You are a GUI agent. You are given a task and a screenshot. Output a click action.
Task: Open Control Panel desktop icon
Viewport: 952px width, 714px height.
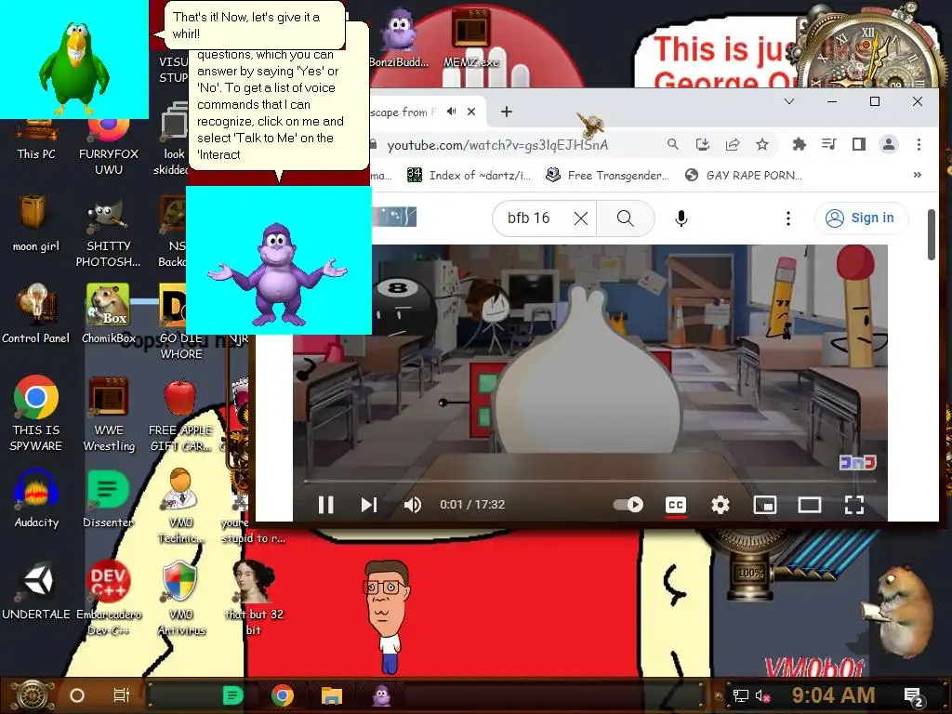(x=36, y=314)
